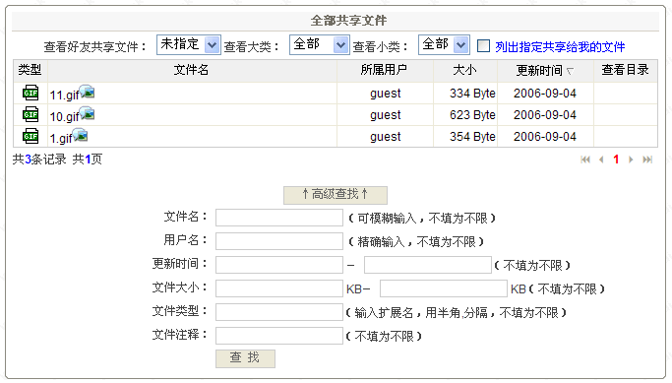Screen dimensions: 672x383
Task: Click the 查找 search button
Action: pos(245,358)
